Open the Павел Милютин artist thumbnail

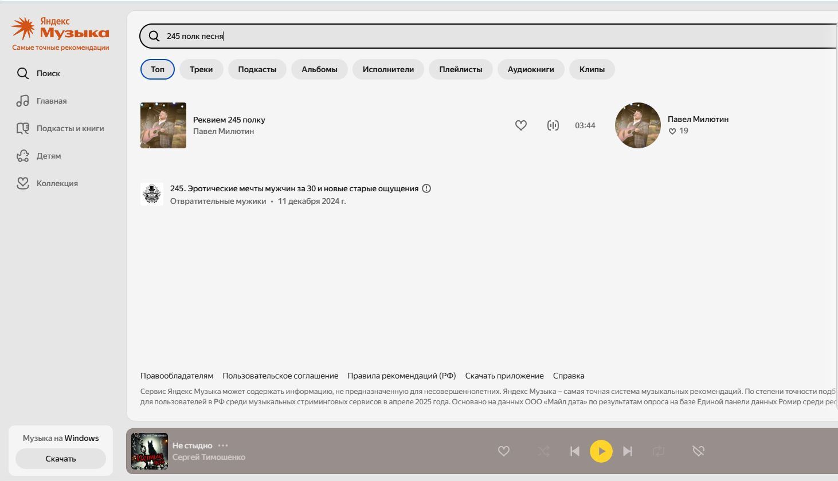(x=638, y=125)
